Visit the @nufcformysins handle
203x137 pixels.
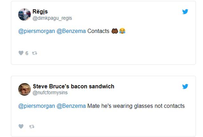(x=50, y=93)
